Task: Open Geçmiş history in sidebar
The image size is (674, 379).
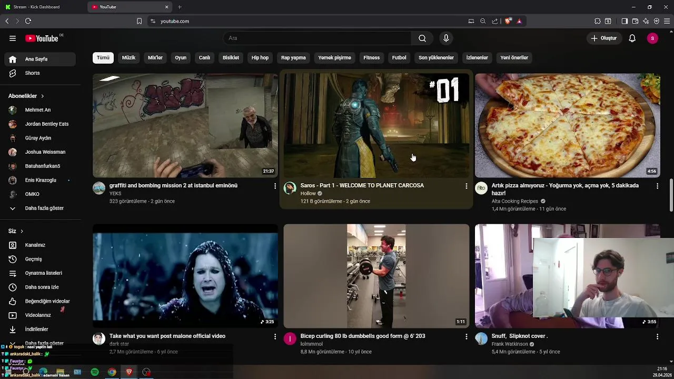Action: pyautogui.click(x=40, y=259)
